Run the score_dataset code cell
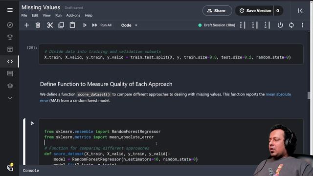 pos(32,123)
